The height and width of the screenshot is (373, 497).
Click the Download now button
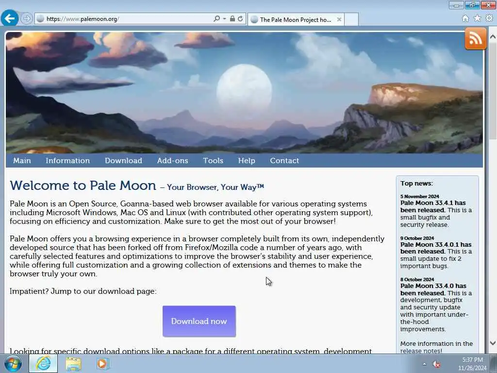[x=199, y=321]
